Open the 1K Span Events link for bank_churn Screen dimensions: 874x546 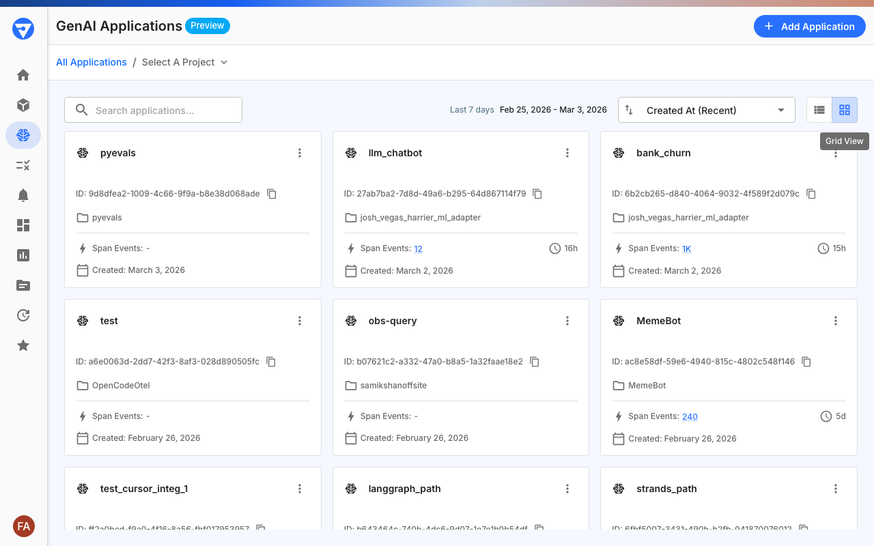click(x=686, y=248)
